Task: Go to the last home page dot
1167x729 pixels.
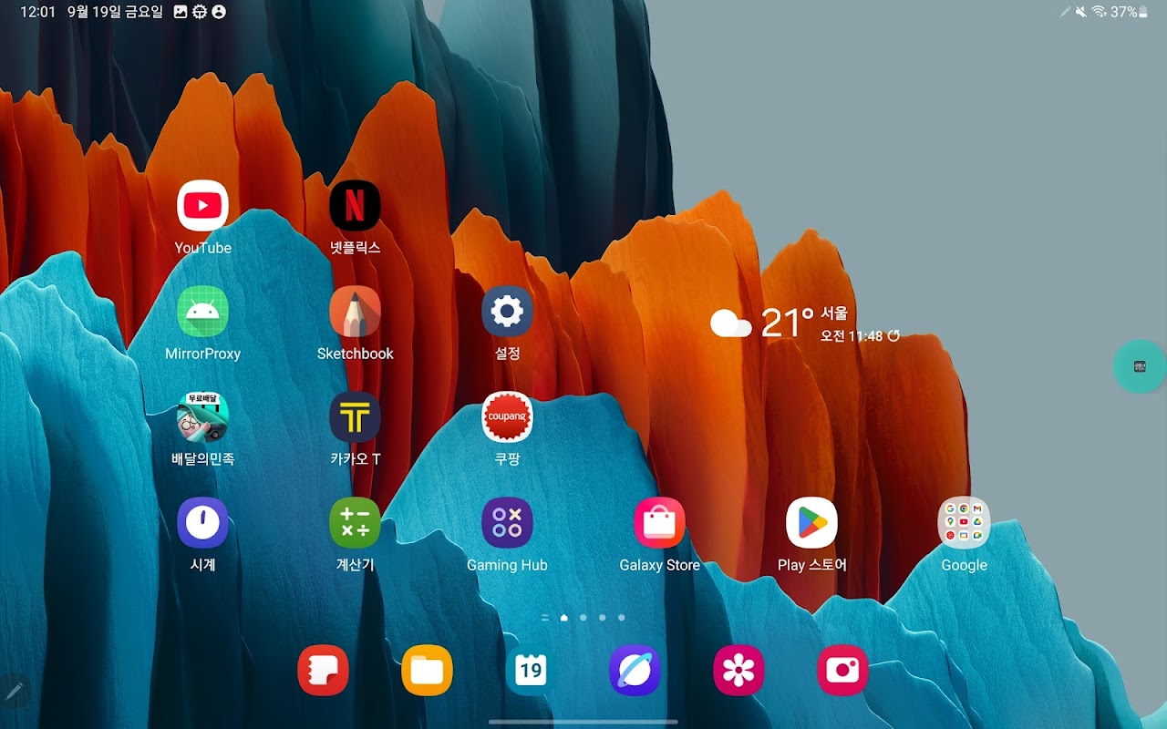Action: [622, 618]
